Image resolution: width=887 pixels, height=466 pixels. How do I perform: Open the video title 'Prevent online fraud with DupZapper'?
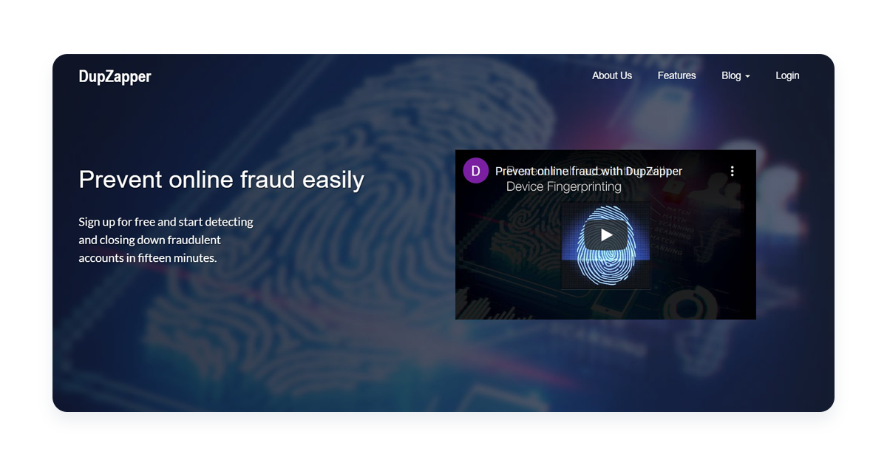588,171
